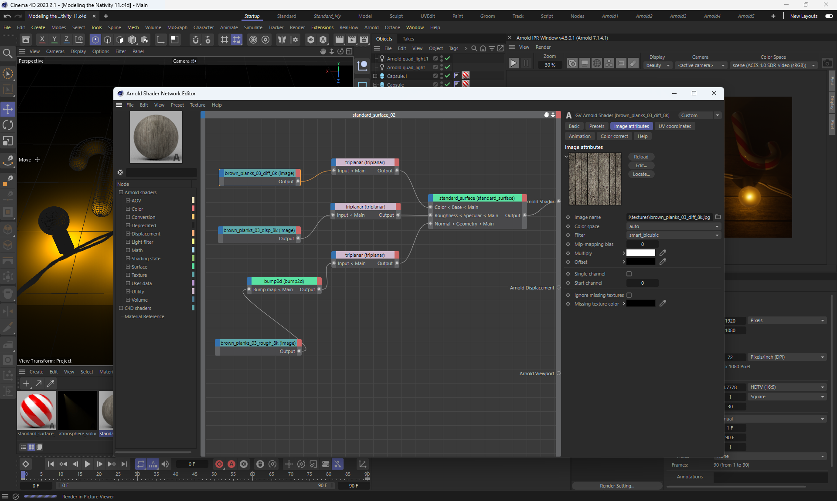This screenshot has height=501, width=837.
Task: Click the record active objects keyframe button
Action: coord(219,464)
